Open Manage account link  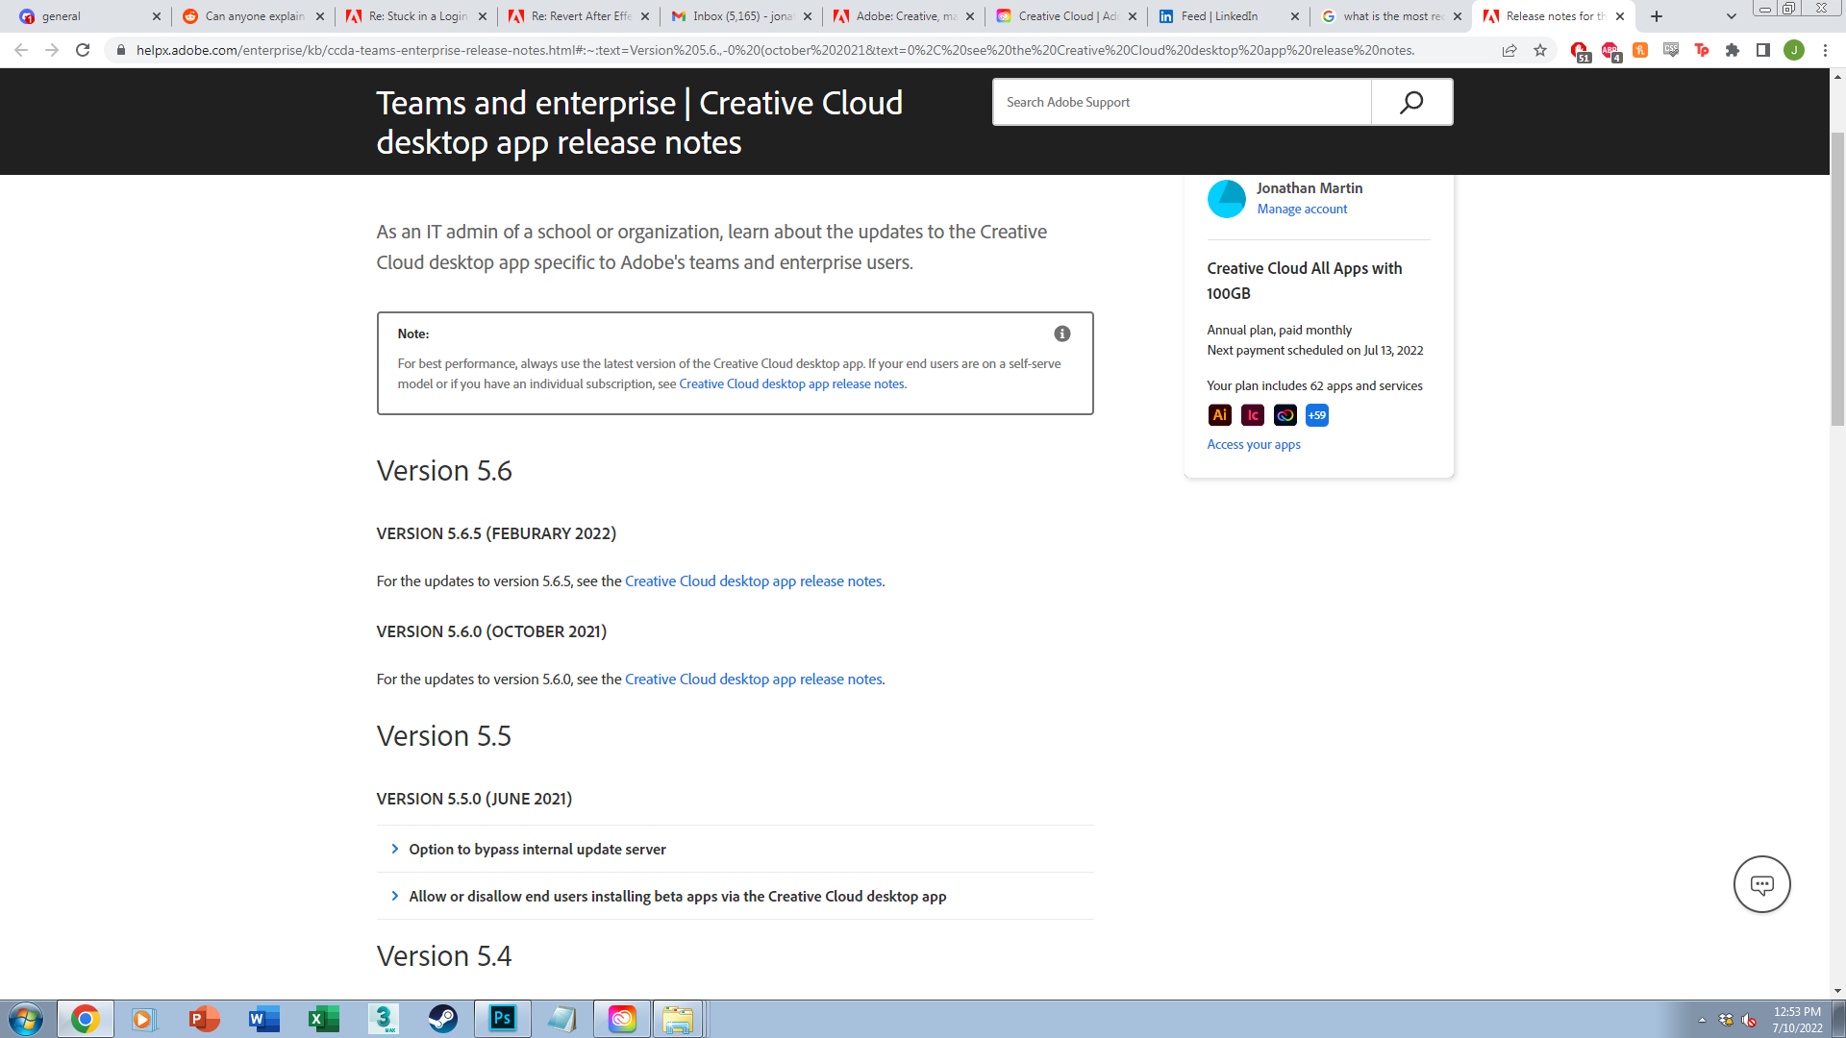point(1303,209)
